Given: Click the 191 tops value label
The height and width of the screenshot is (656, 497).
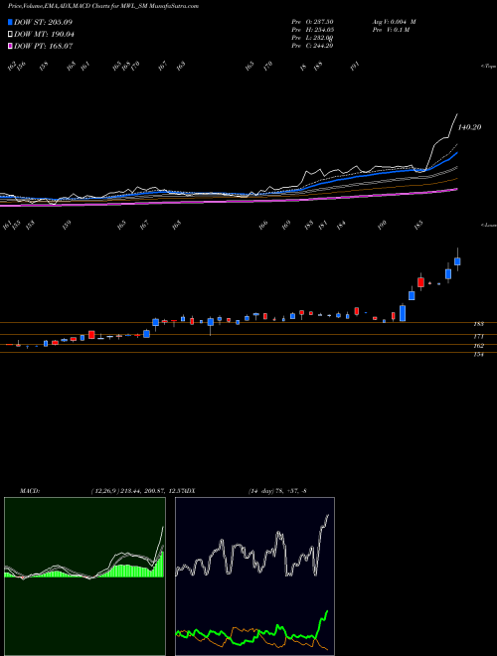Looking at the screenshot, I should 355,67.
